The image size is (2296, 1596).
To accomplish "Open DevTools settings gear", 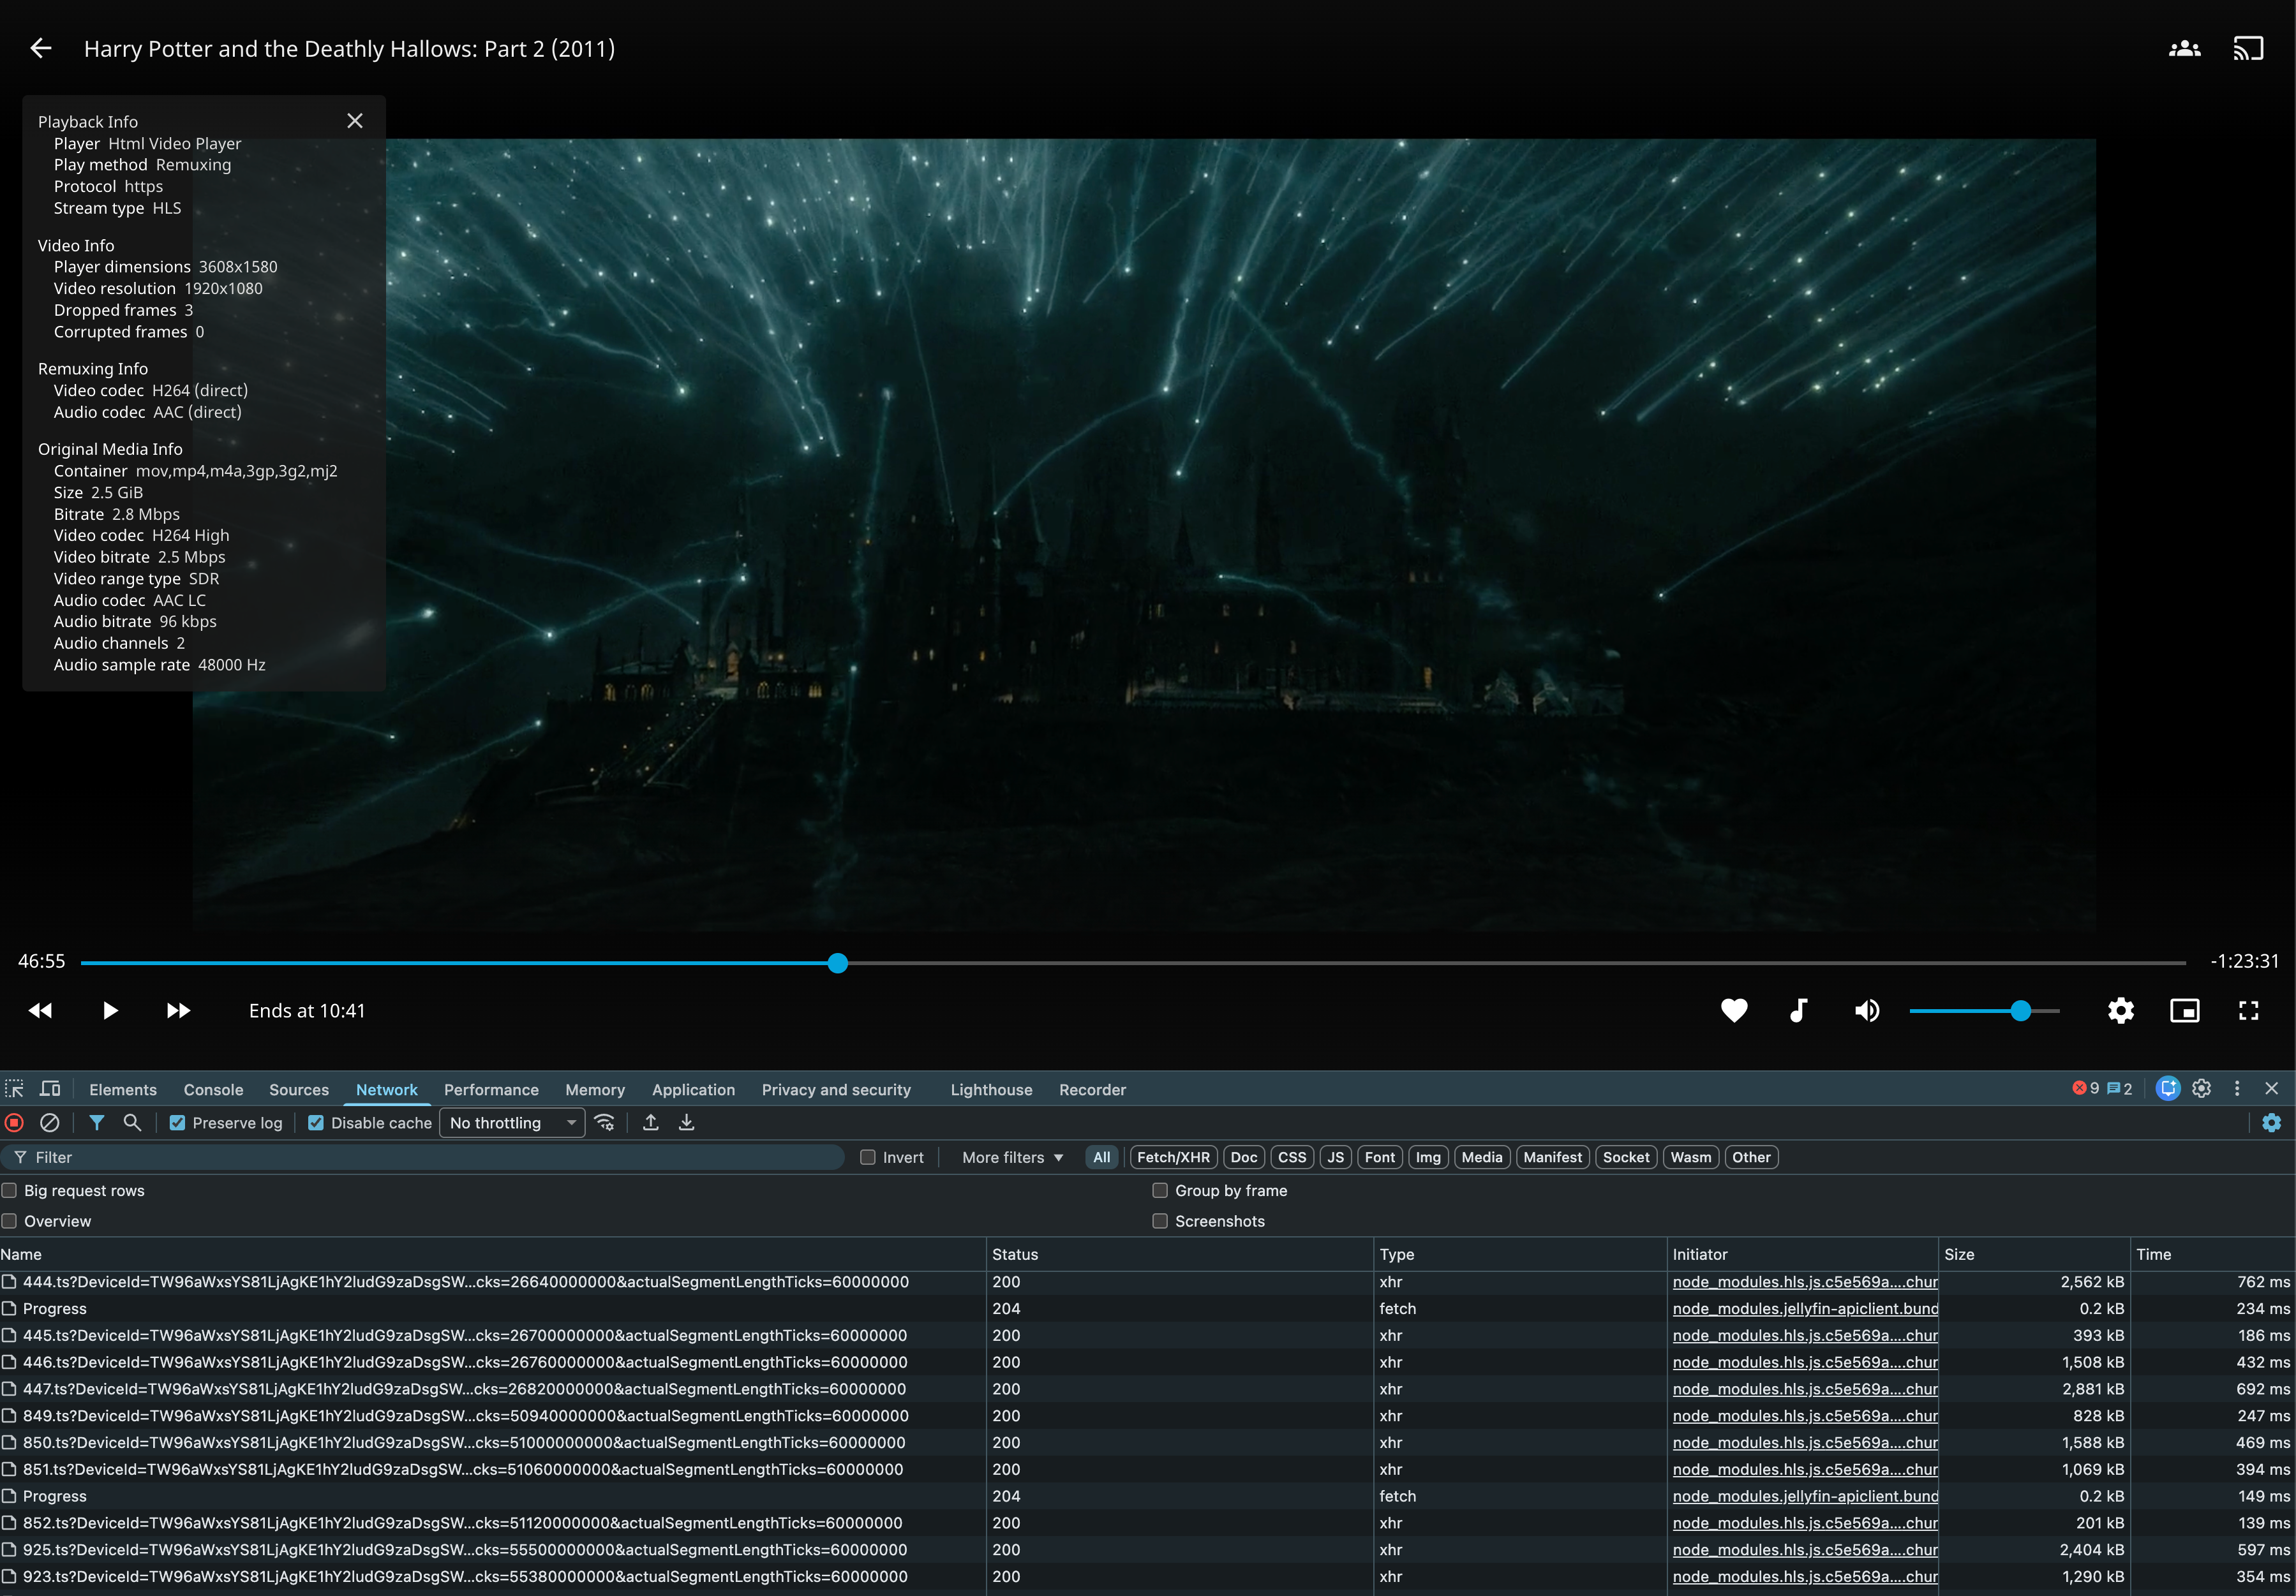I will (2202, 1090).
